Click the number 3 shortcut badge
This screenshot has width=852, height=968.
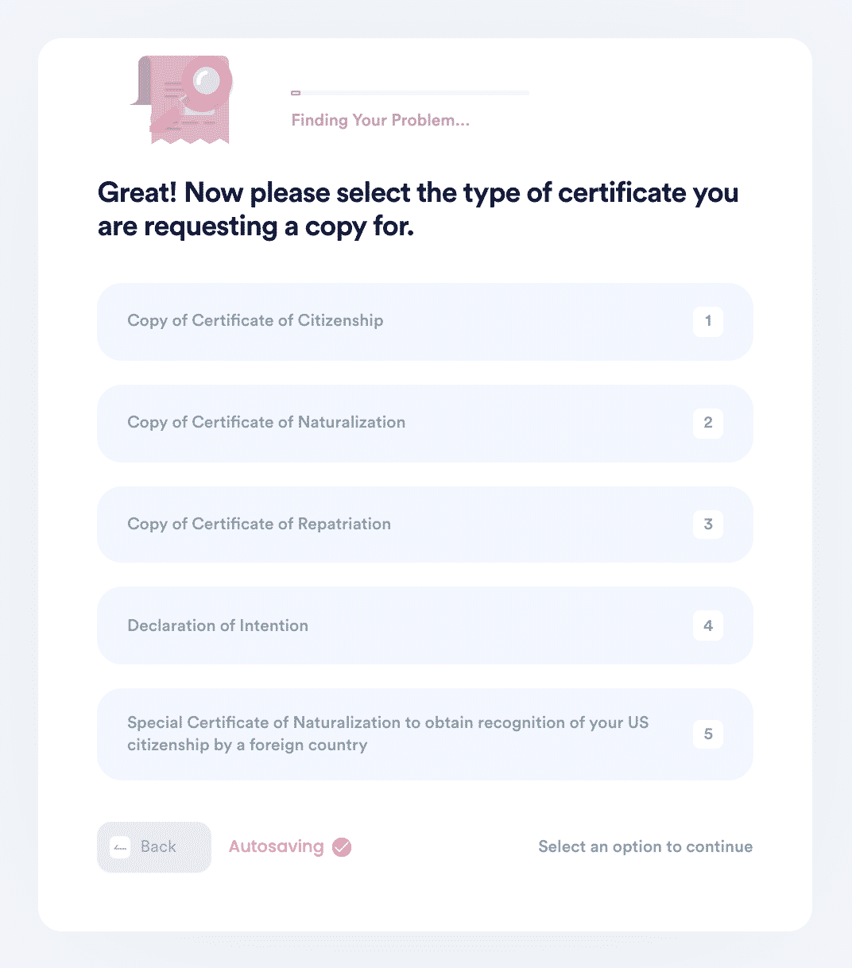(x=708, y=525)
